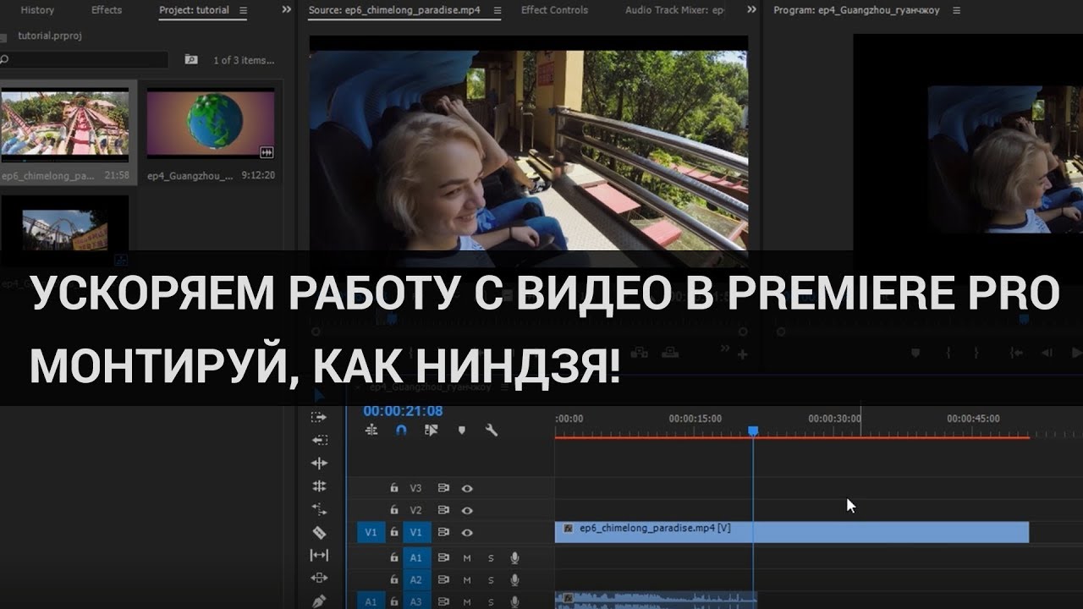Toggle lock on track V2
The width and height of the screenshot is (1083, 609).
tap(393, 510)
